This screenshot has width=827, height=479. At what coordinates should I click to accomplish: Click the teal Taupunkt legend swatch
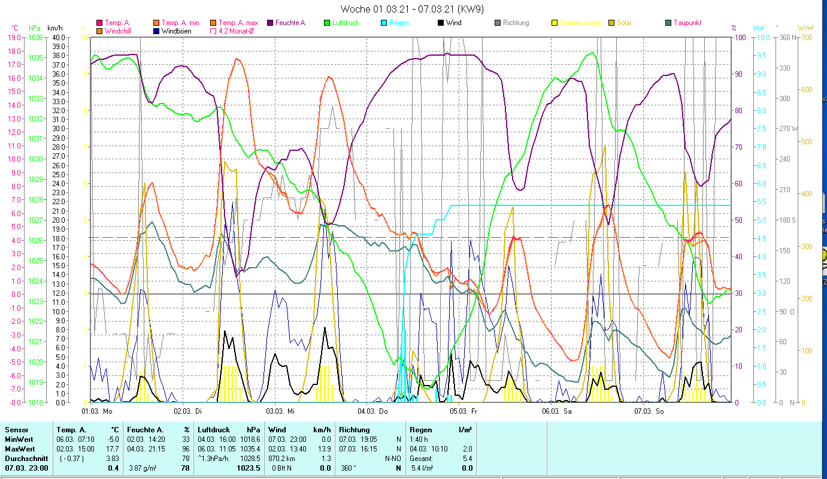pos(668,23)
